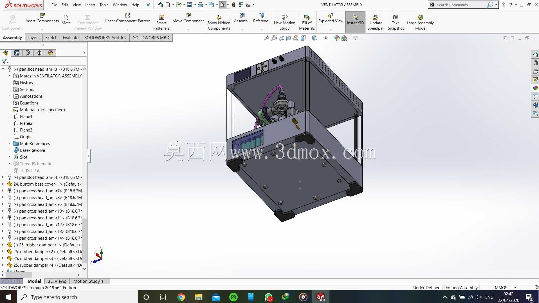Viewport: 539px width, 303px height.
Task: Click the Zoom to Fit icon
Action: pos(266,38)
